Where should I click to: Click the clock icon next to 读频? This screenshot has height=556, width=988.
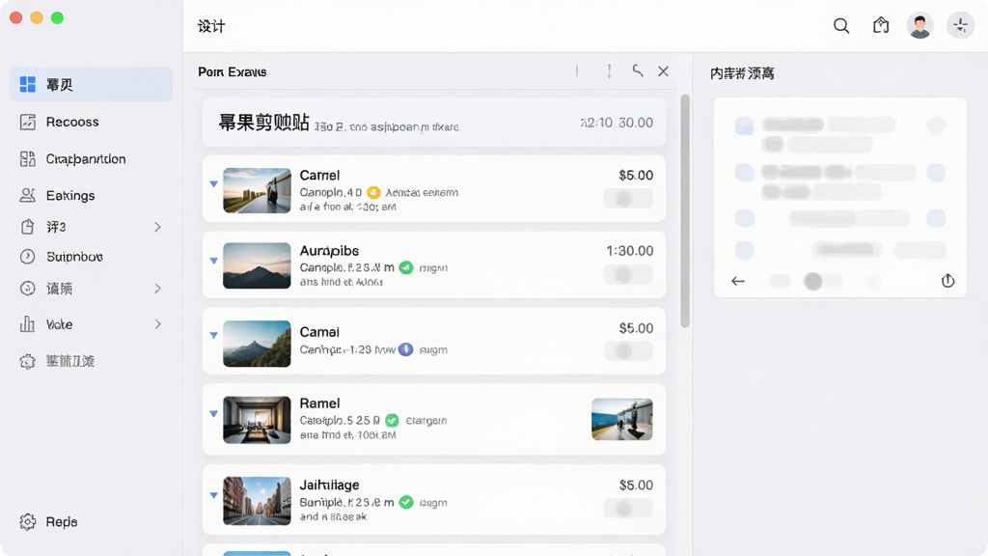click(x=28, y=288)
